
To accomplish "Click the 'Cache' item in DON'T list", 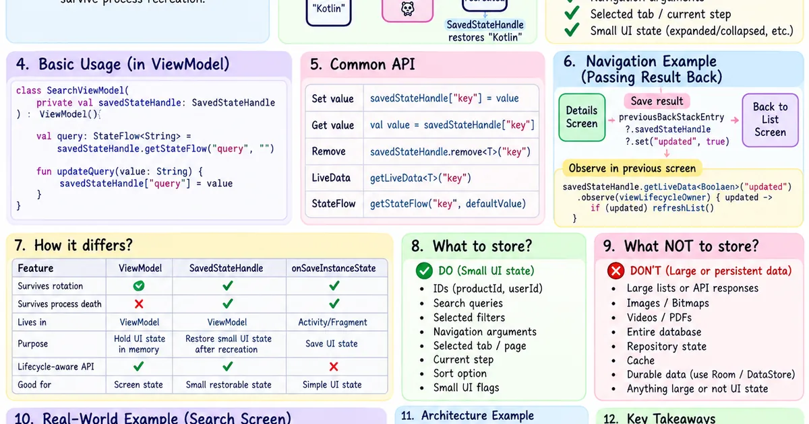I will tap(640, 360).
